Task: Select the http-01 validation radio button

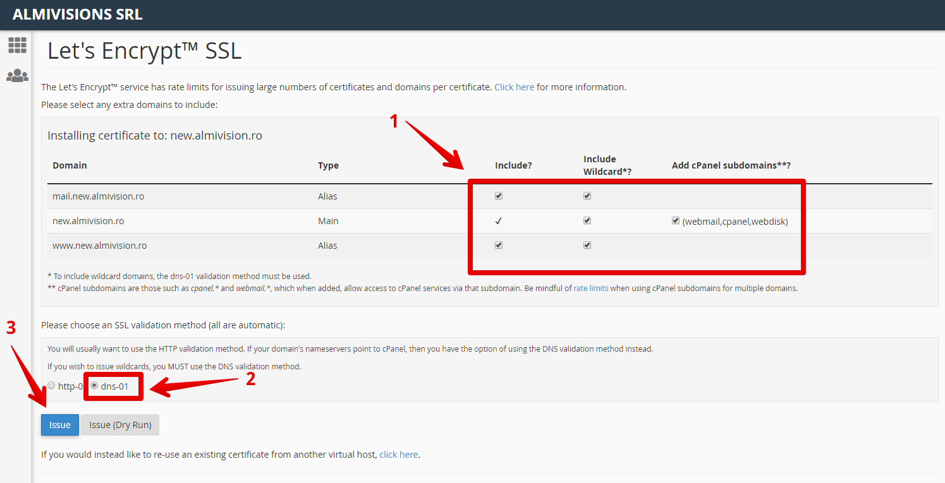Action: [x=51, y=385]
